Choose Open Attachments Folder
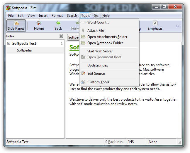Image resolution: width=190 pixels, height=153 pixels. pos(109,37)
